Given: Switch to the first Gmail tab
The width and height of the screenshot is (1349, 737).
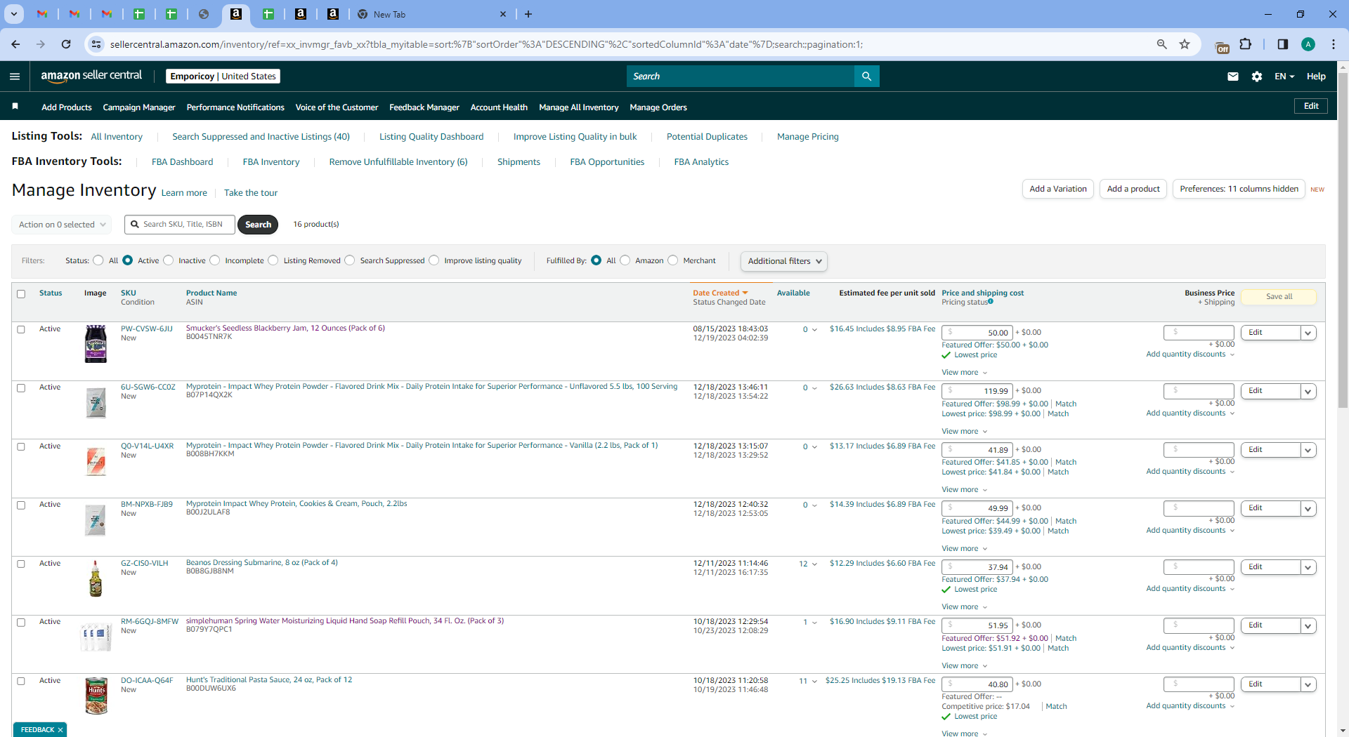Looking at the screenshot, I should [x=42, y=14].
